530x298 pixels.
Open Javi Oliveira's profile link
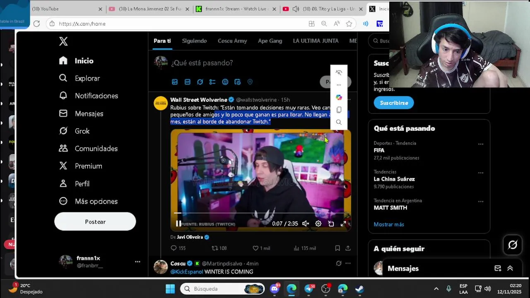tap(190, 237)
